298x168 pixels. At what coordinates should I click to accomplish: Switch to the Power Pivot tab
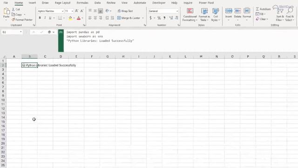coord(206,3)
